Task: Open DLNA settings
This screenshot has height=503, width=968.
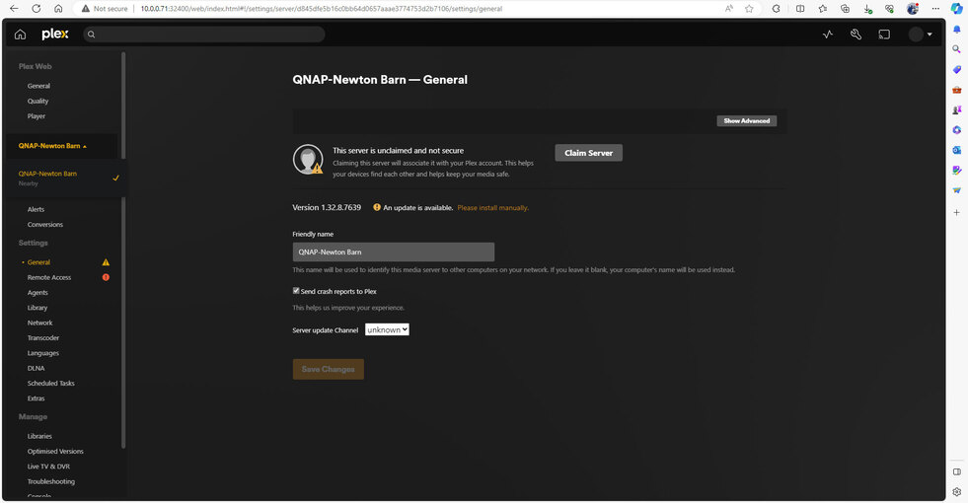Action: 36,369
